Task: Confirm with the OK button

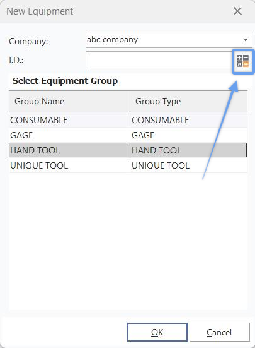Action: tap(157, 332)
